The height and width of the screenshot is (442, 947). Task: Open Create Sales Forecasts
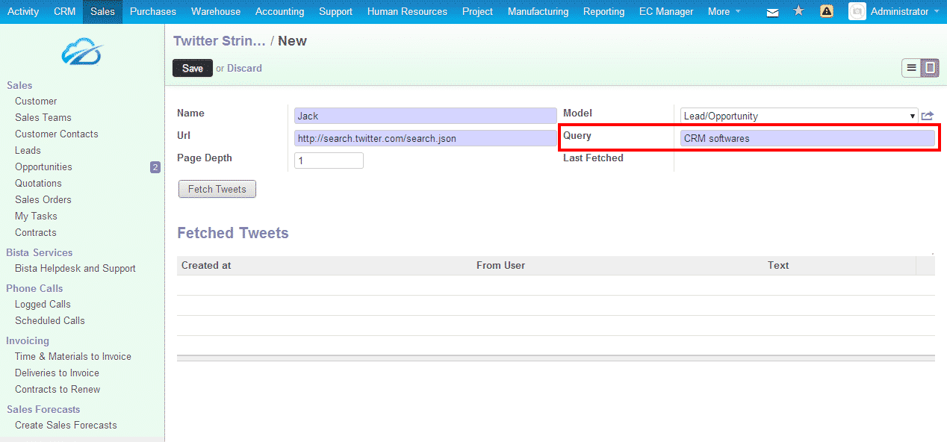[66, 425]
